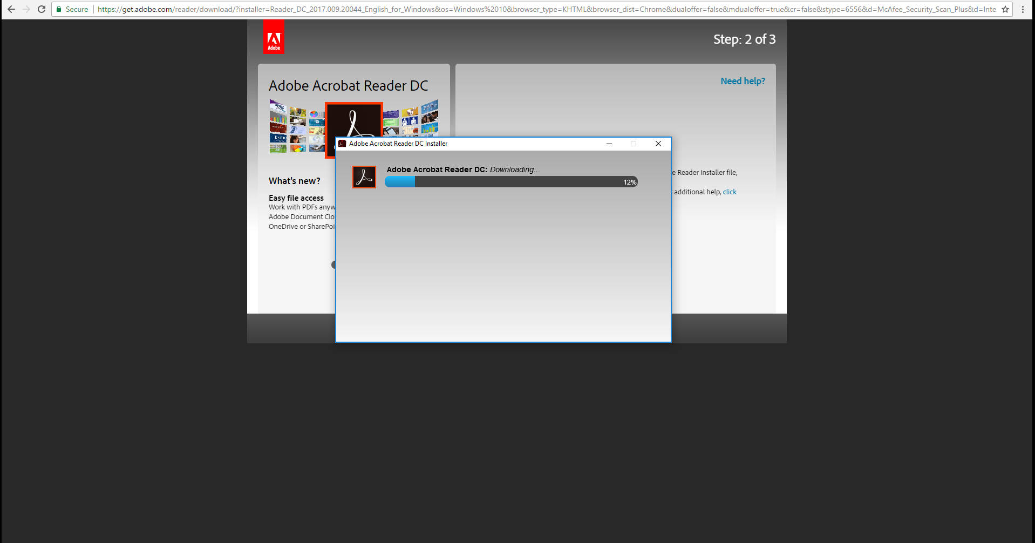Click the red Adobe logo
This screenshot has height=543, width=1035.
pos(274,37)
